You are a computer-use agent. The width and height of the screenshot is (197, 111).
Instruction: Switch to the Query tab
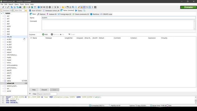tap(79, 10)
